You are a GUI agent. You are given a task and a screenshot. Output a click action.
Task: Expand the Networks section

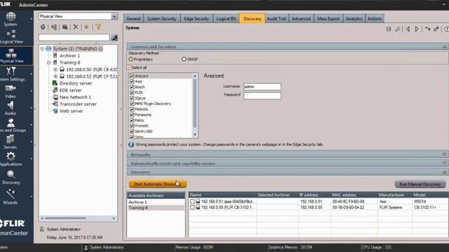click(444, 155)
